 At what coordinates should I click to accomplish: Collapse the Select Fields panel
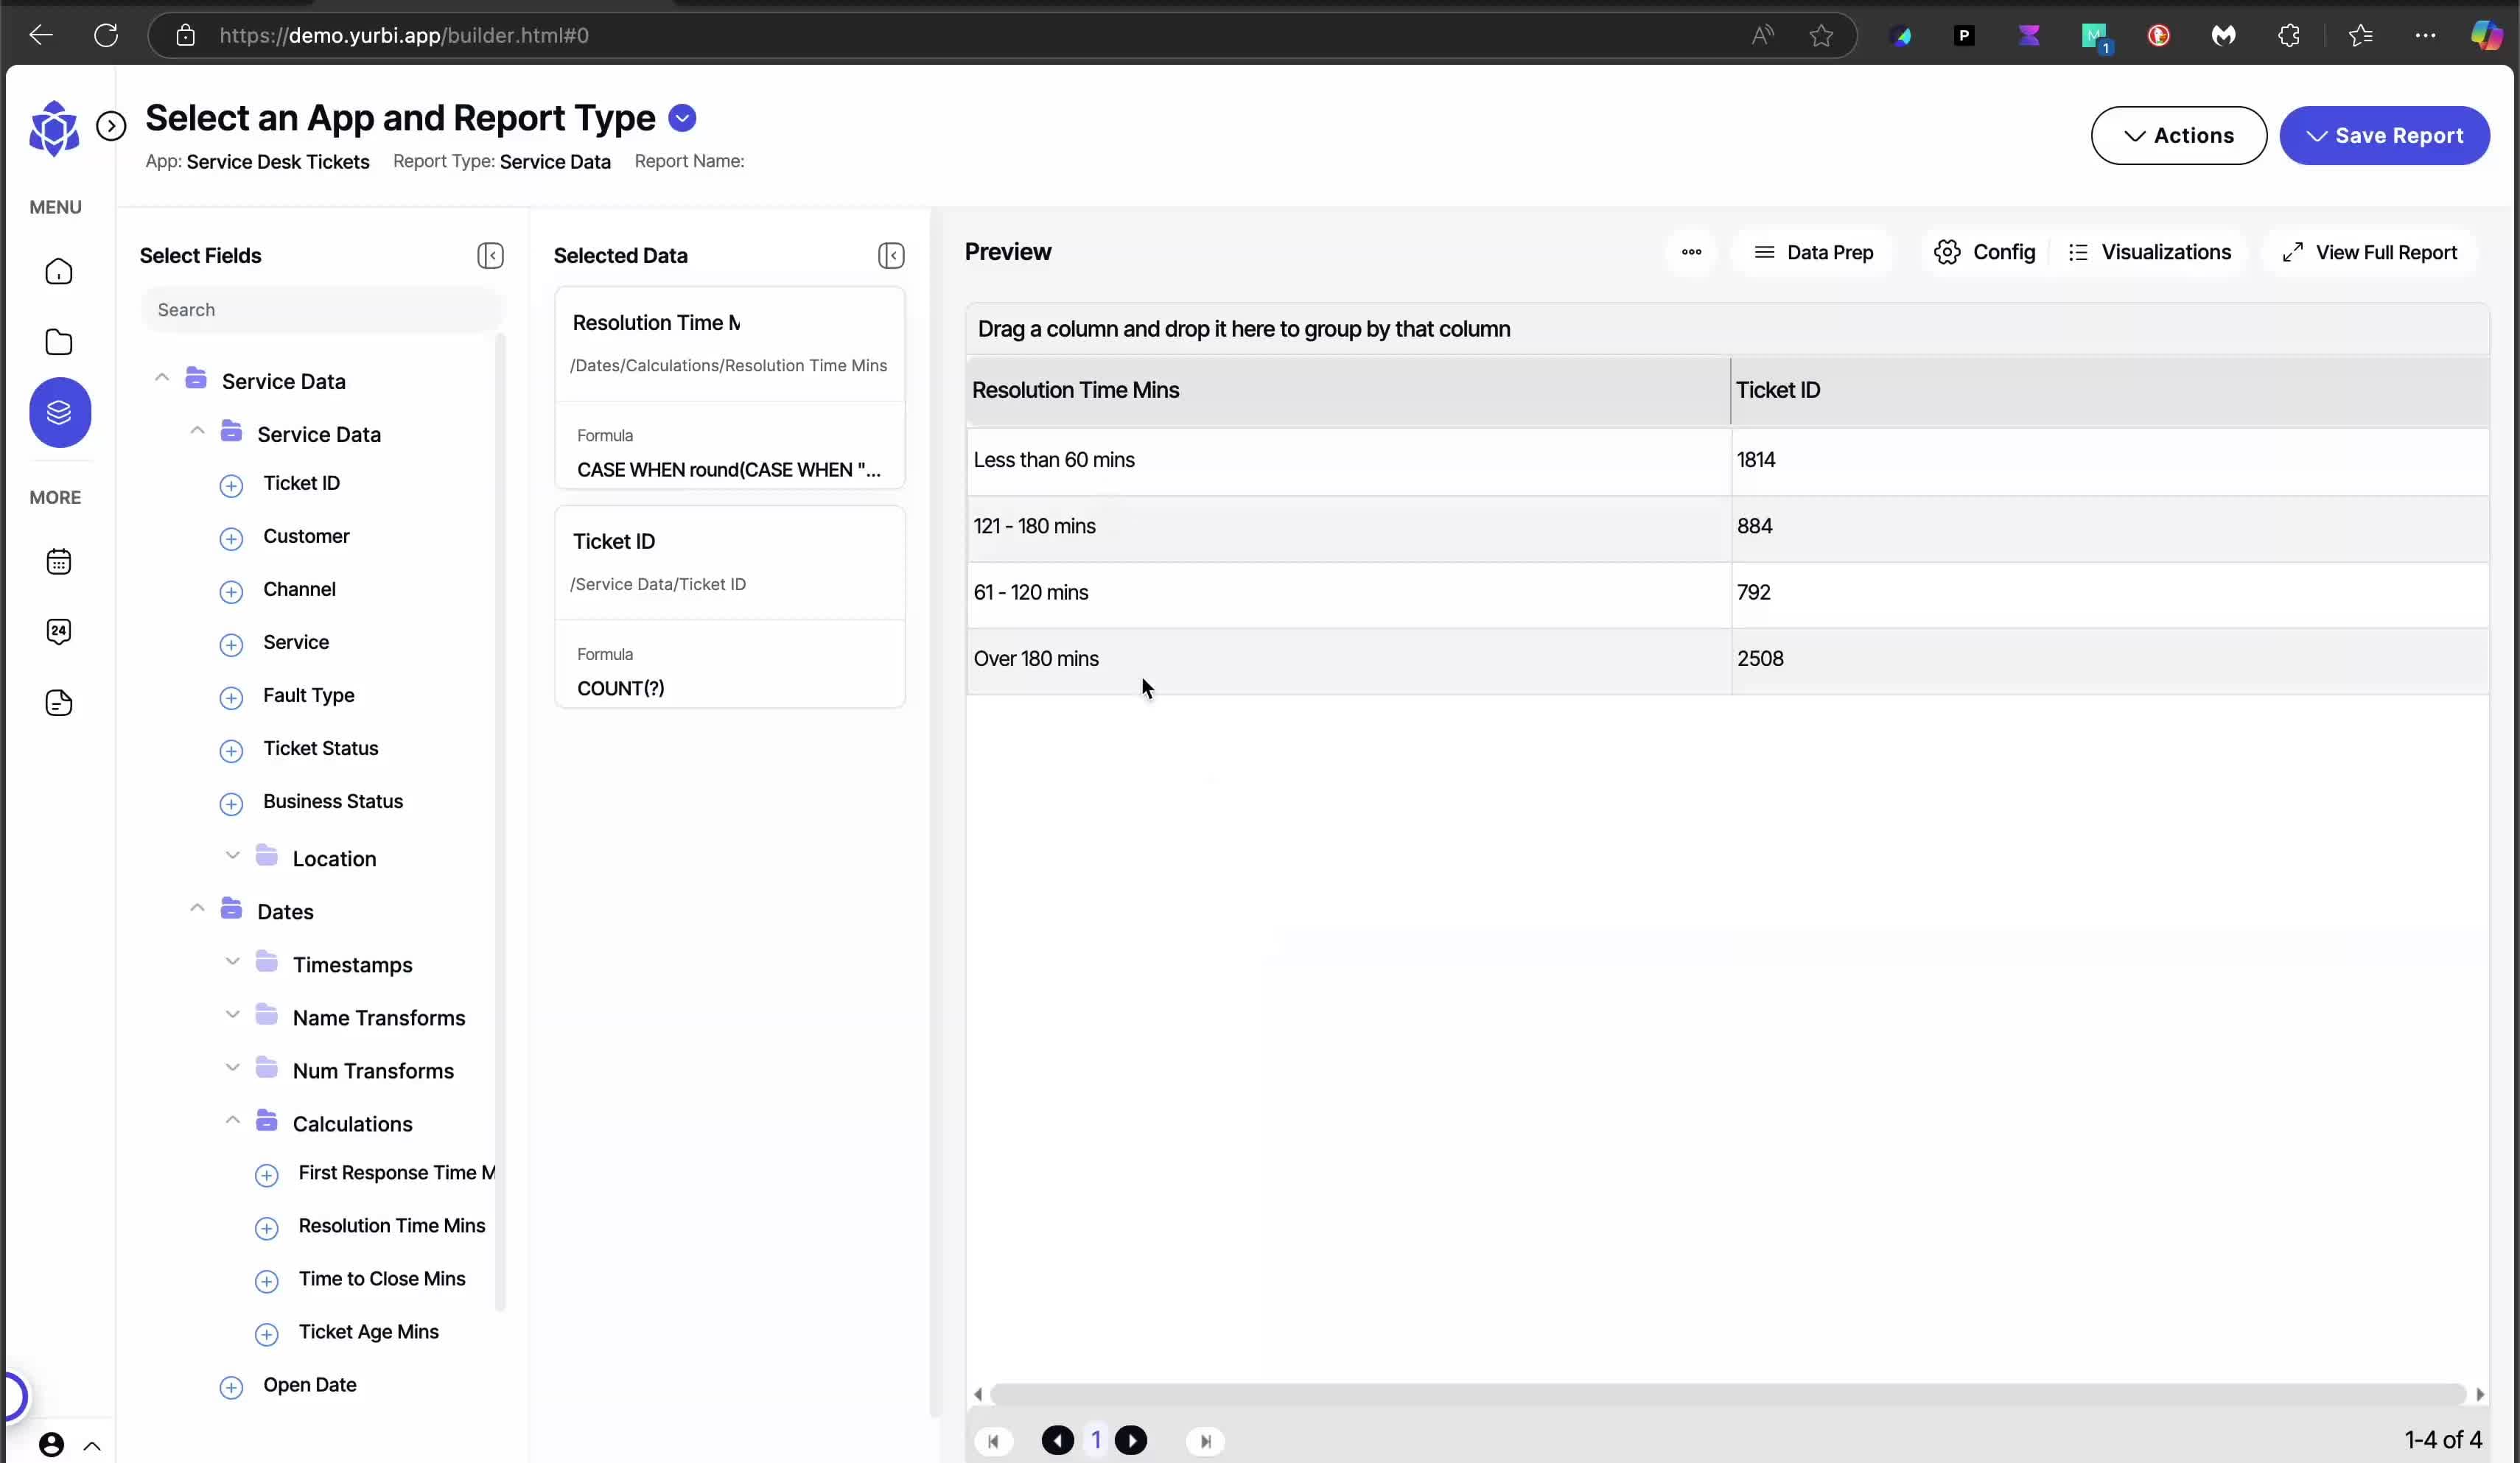tap(490, 256)
